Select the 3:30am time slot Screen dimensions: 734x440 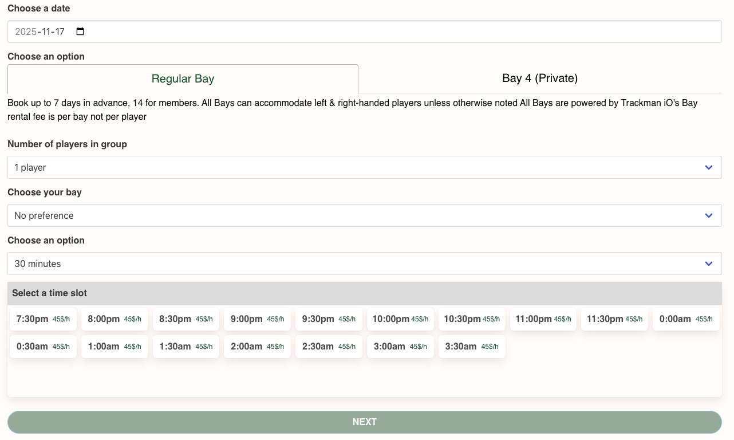(x=472, y=347)
